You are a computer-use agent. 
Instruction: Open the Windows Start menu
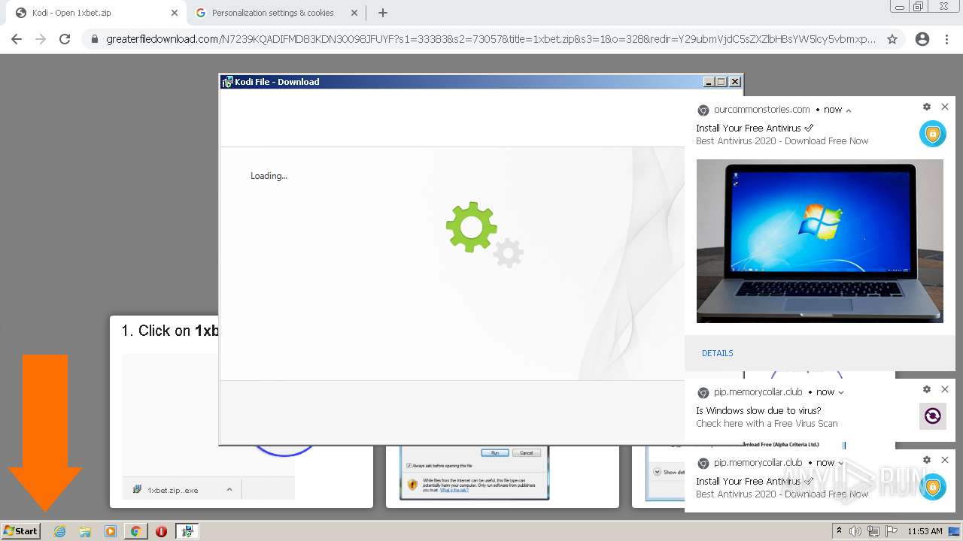click(x=21, y=531)
